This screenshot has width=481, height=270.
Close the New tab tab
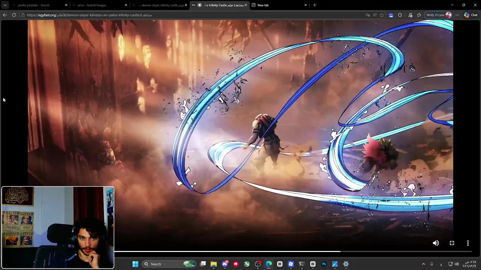(x=306, y=5)
